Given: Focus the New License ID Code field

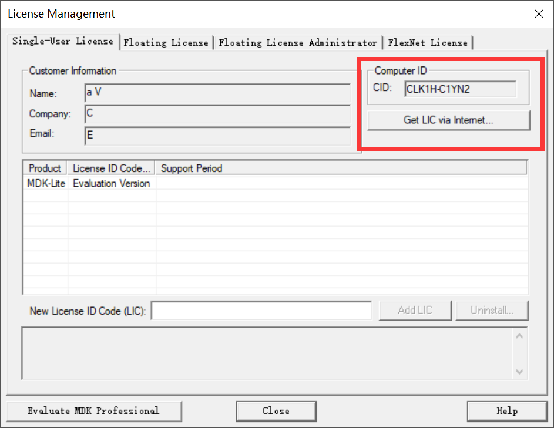Looking at the screenshot, I should coord(261,311).
